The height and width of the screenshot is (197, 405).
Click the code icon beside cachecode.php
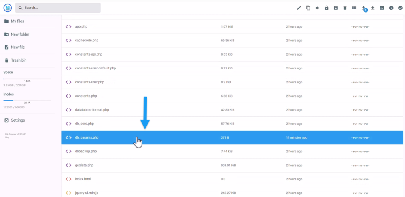click(x=68, y=41)
